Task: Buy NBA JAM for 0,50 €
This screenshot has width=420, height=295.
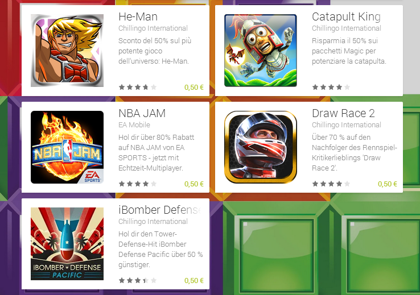Action: 194,184
